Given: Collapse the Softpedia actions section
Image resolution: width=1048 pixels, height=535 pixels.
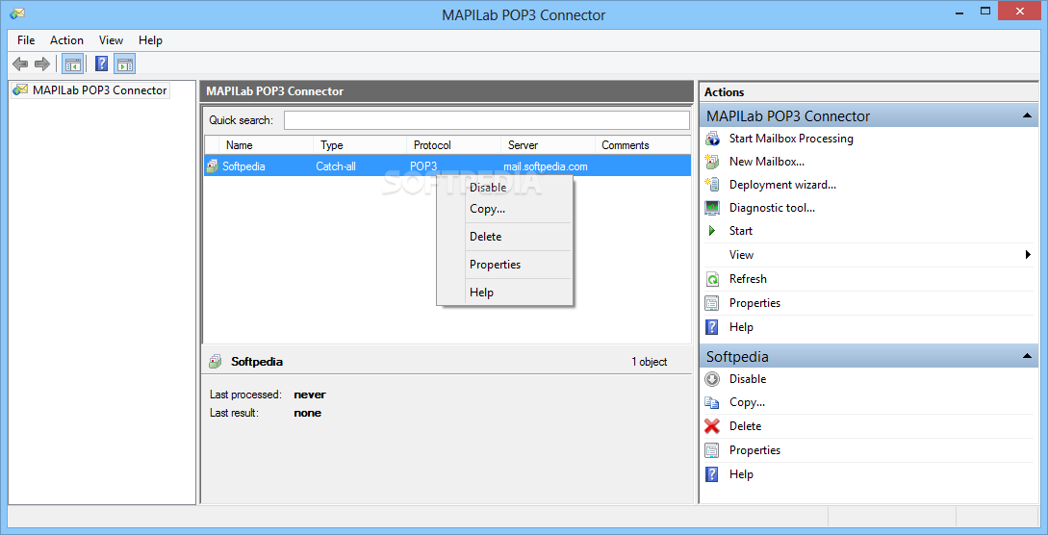Looking at the screenshot, I should coord(1027,356).
